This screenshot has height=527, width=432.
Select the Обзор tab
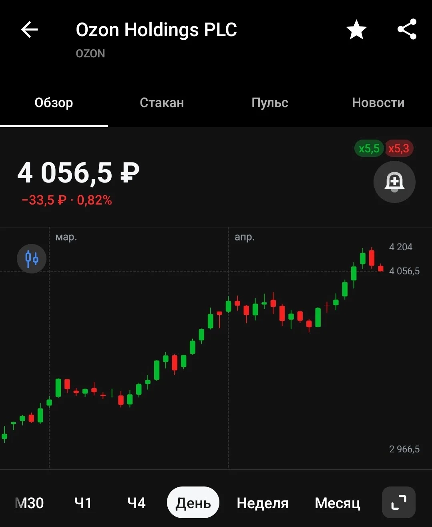[x=54, y=103]
